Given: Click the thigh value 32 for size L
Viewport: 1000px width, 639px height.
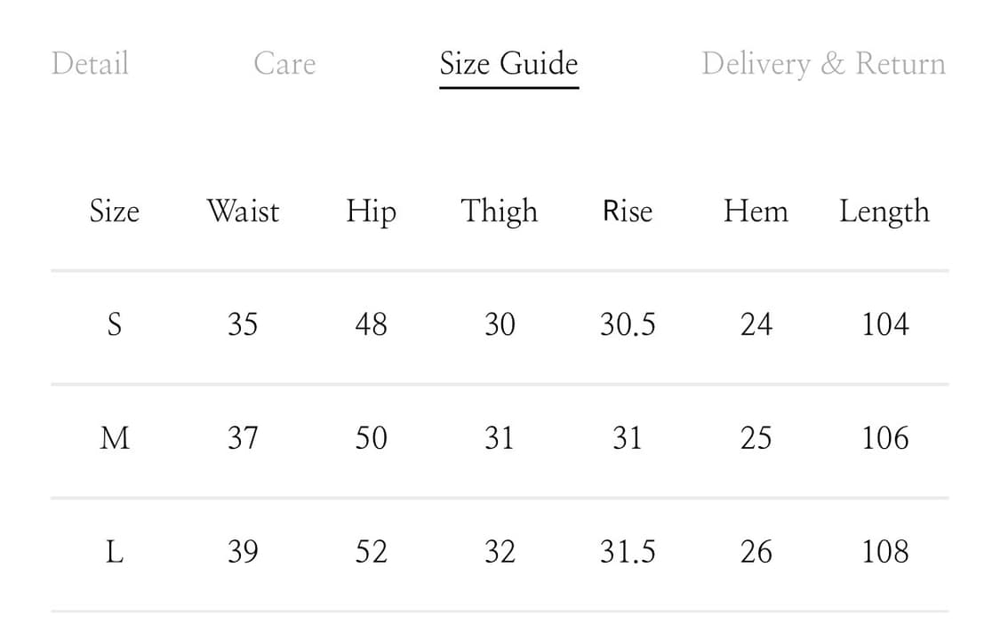Looking at the screenshot, I should click(499, 552).
